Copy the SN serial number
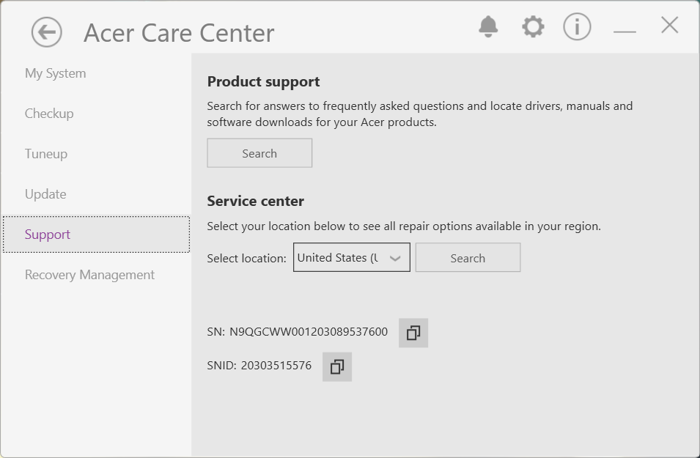 pos(413,333)
